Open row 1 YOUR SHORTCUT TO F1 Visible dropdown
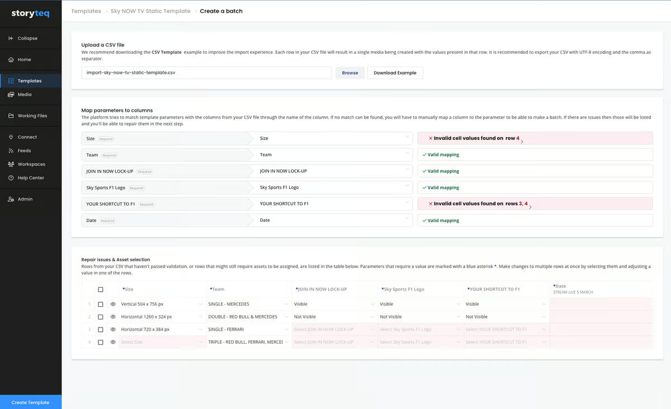This screenshot has height=409, width=671. (x=507, y=304)
